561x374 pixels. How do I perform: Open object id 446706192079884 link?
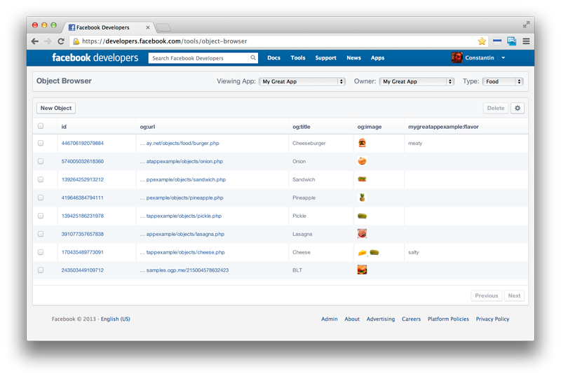[x=82, y=143]
